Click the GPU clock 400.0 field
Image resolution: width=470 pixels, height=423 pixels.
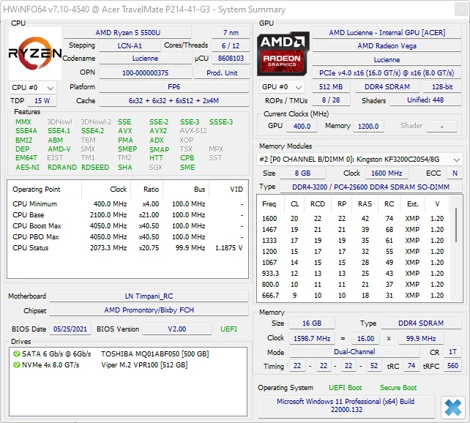coord(302,126)
